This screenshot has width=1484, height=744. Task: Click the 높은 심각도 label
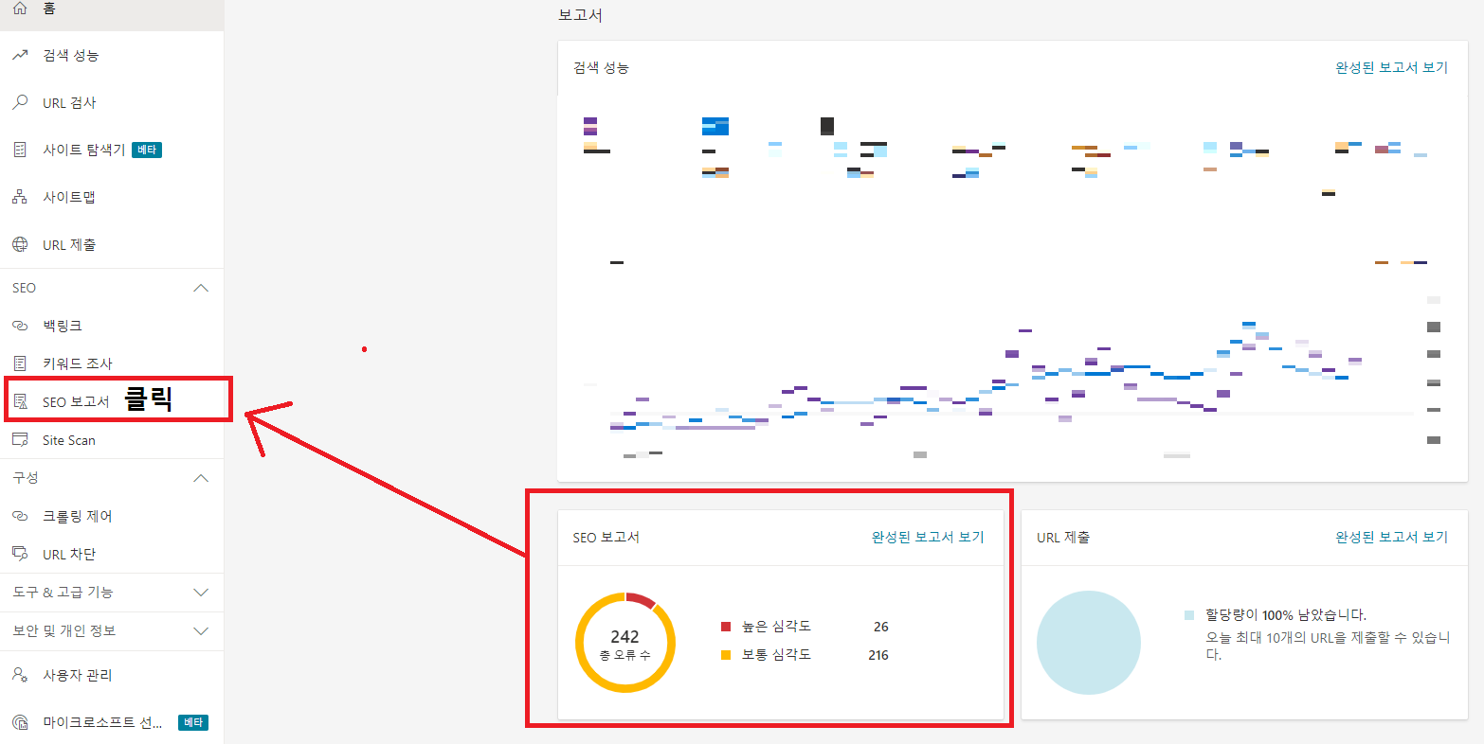pos(775,627)
